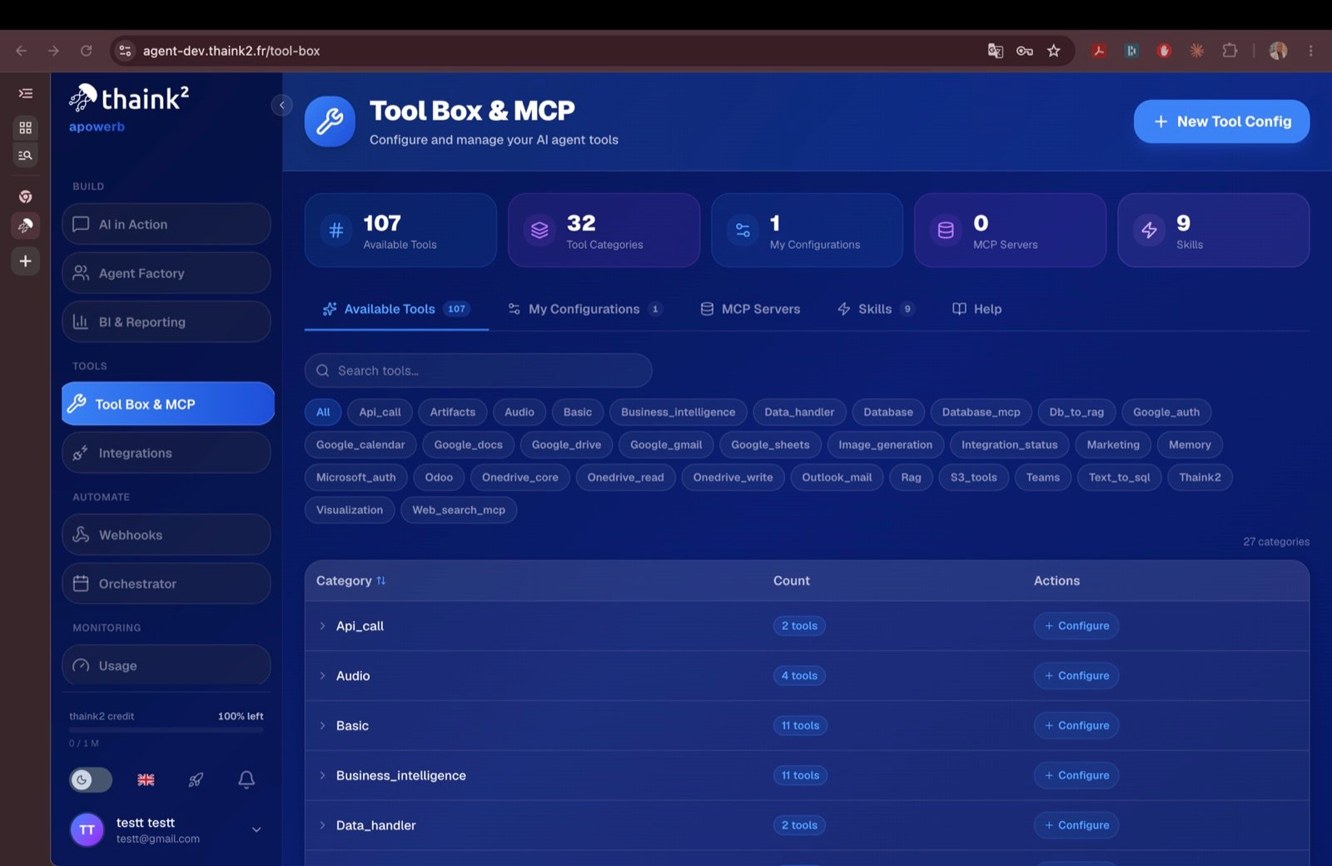Sort by the Category column header
The height and width of the screenshot is (866, 1332).
point(351,581)
